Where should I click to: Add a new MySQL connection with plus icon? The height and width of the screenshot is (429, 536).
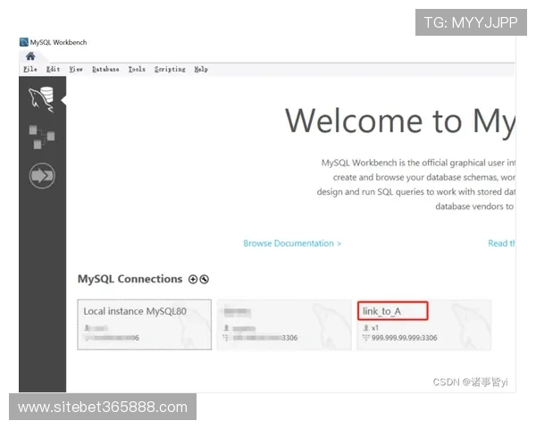coord(192,280)
